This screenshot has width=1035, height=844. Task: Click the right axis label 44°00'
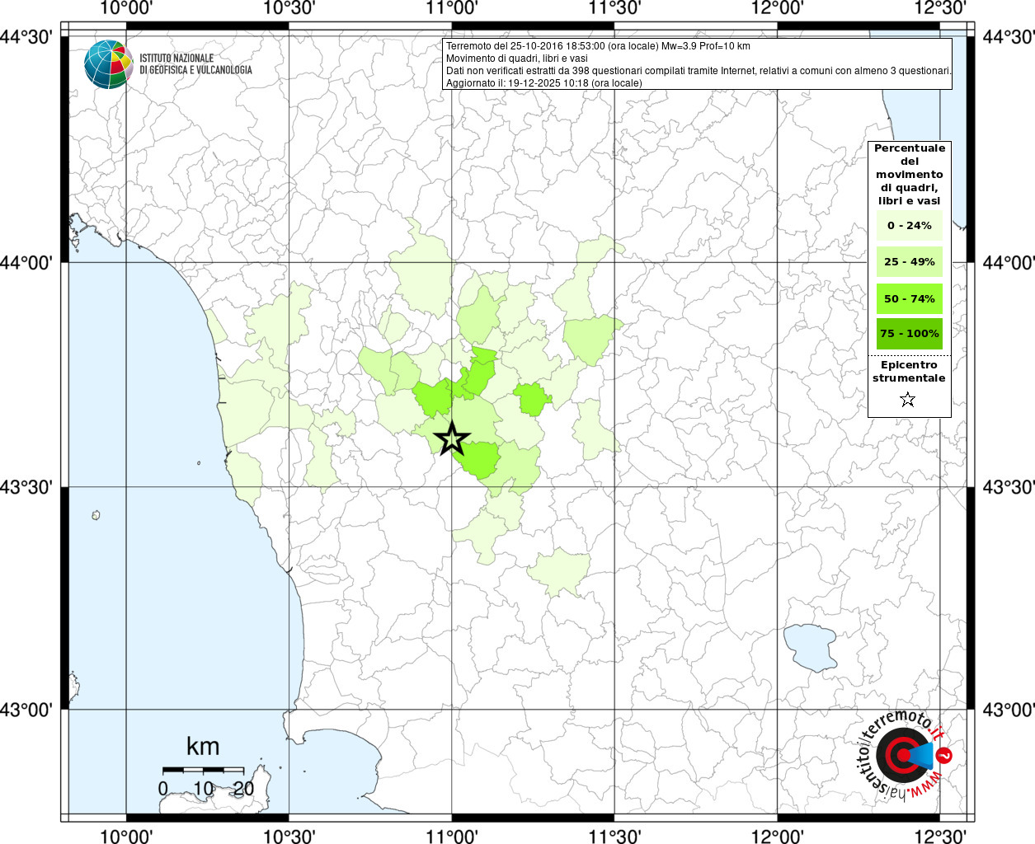1008,263
